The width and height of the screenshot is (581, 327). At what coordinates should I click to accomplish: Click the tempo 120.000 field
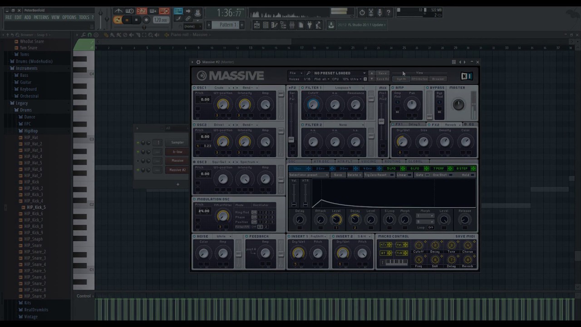coord(160,20)
